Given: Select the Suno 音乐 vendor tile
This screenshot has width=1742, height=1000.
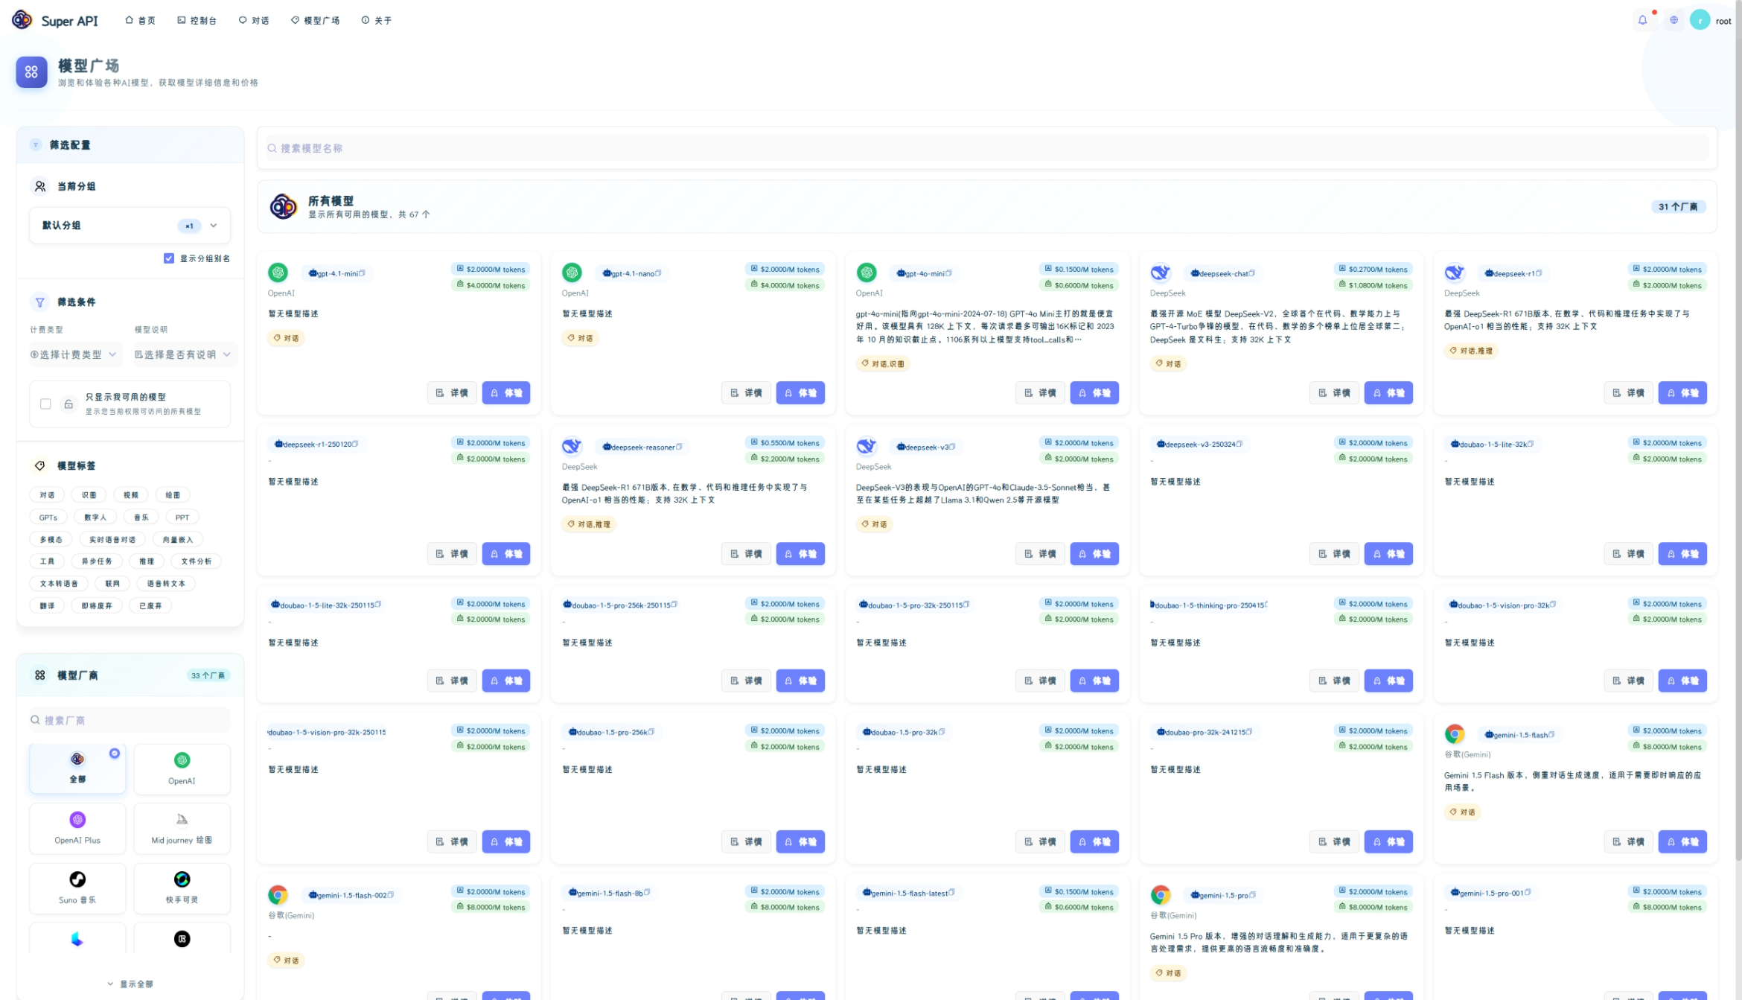Looking at the screenshot, I should click(x=77, y=888).
